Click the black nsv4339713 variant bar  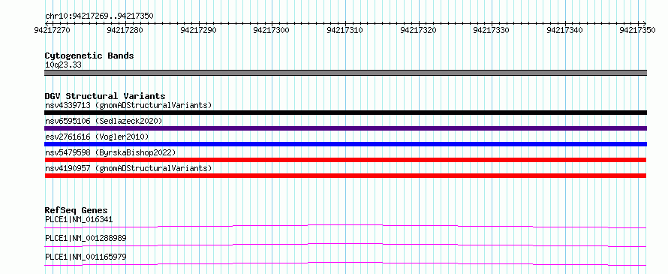coord(345,113)
